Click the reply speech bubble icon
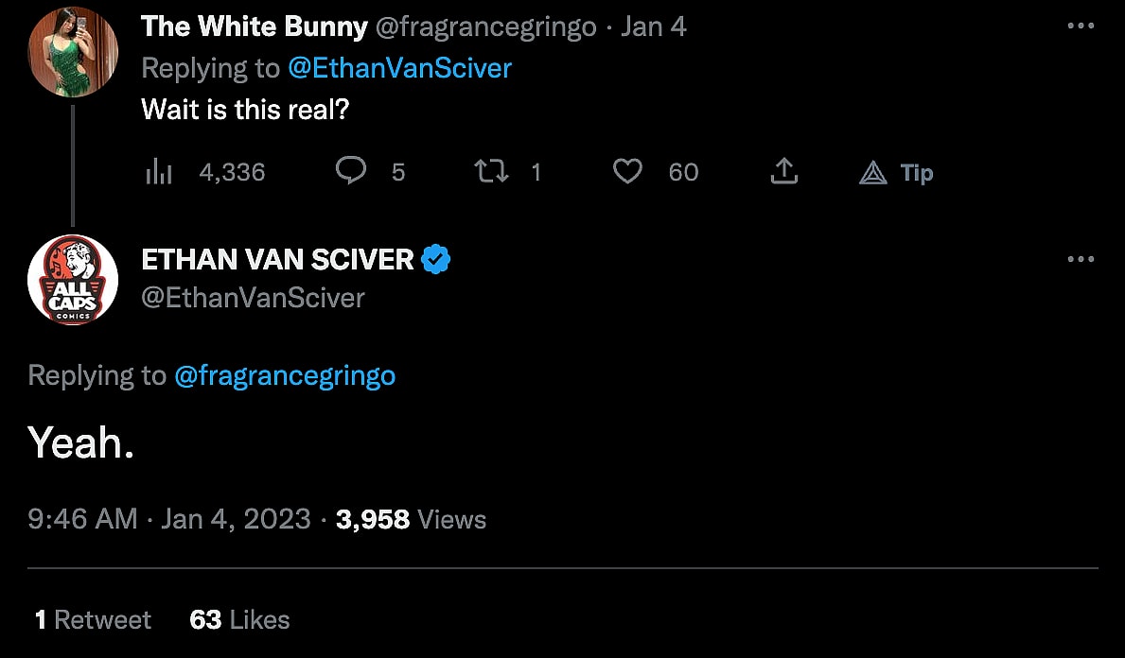 351,171
